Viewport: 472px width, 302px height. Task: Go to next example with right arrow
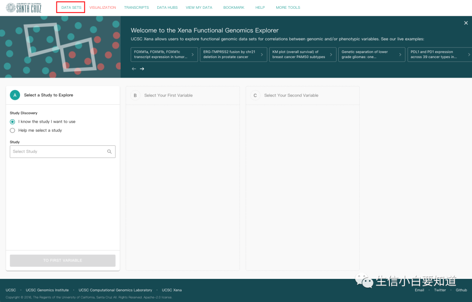(142, 69)
